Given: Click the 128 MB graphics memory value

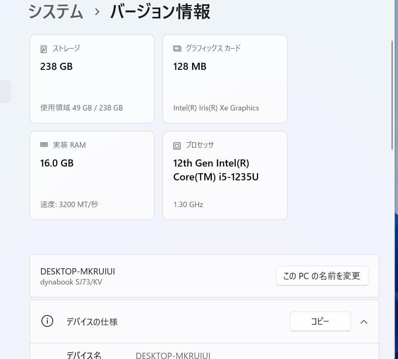Looking at the screenshot, I should (190, 67).
